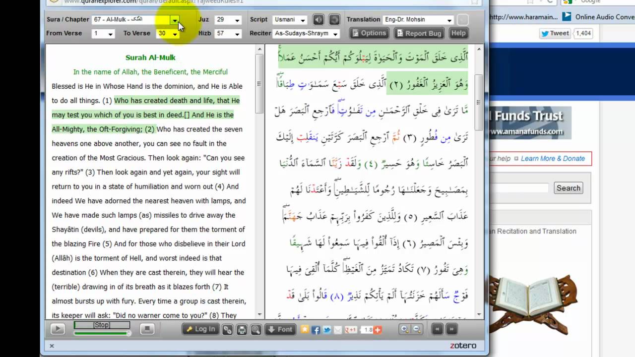Add bookmark with the star icon
The image size is (635, 357).
[x=305, y=330]
